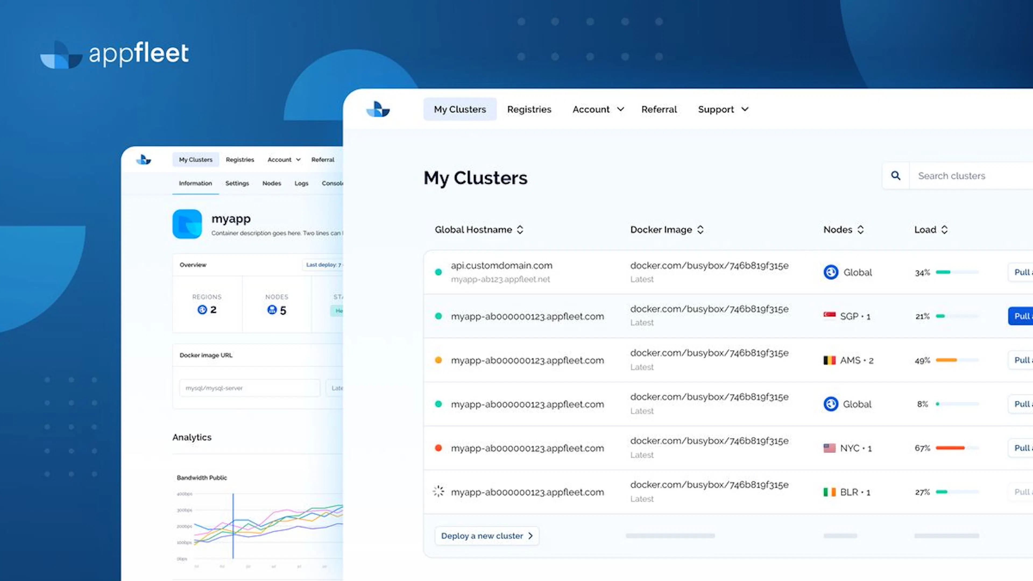
Task: Click the Global globe icon in first row
Action: (831, 272)
